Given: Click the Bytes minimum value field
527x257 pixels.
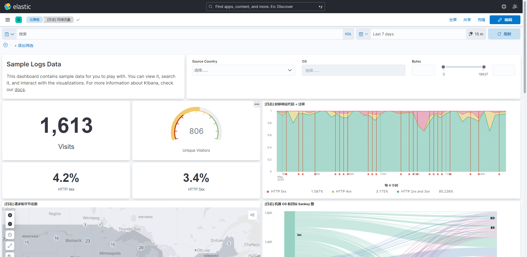Looking at the screenshot, I should pyautogui.click(x=424, y=70).
